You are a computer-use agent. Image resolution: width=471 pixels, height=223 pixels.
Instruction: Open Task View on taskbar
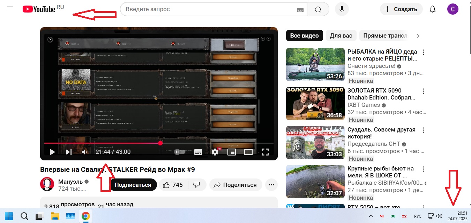click(x=39, y=216)
